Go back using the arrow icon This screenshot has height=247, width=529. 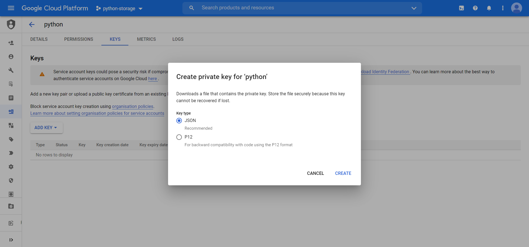[x=32, y=25]
